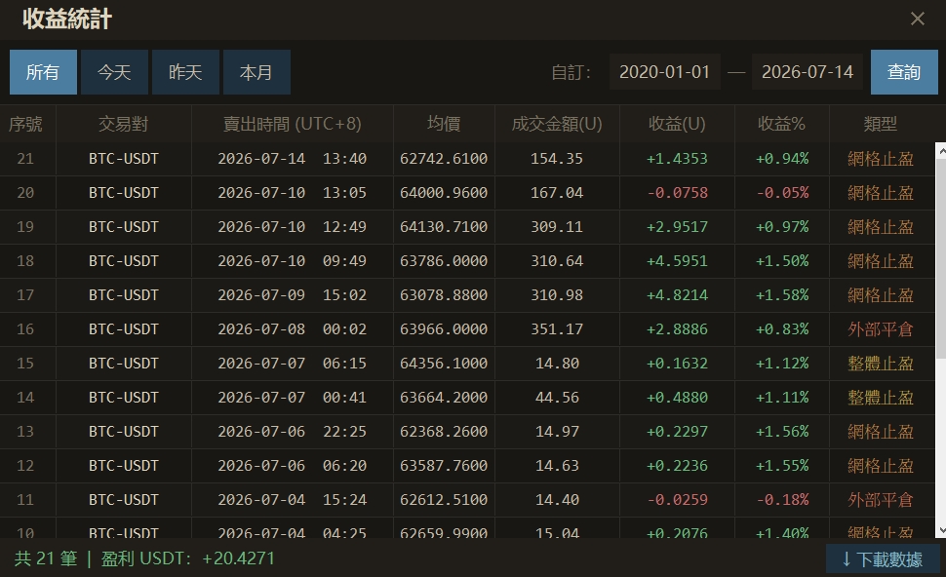Switch to the 昨天 filter
This screenshot has width=946, height=577.
185,72
